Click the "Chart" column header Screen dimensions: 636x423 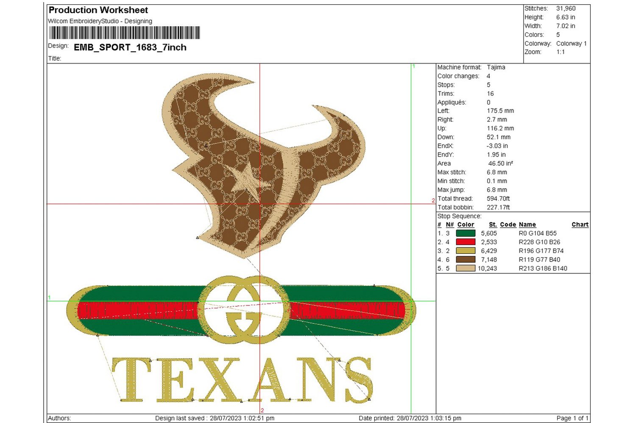point(580,225)
